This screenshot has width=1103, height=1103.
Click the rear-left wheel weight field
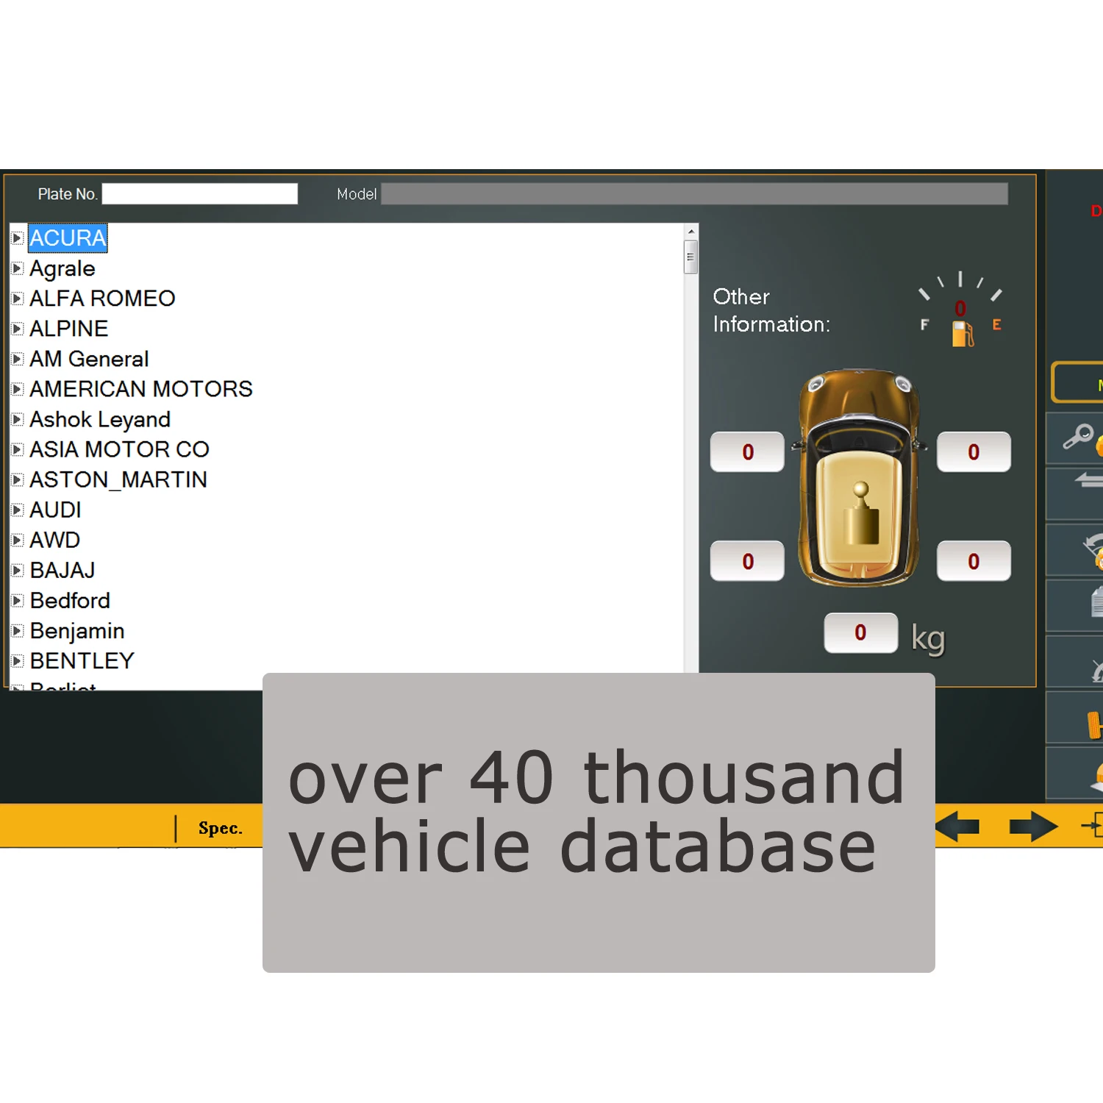coord(747,561)
